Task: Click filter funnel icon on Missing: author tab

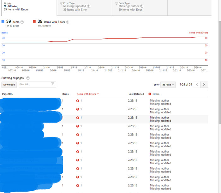Action: pos(116,4)
